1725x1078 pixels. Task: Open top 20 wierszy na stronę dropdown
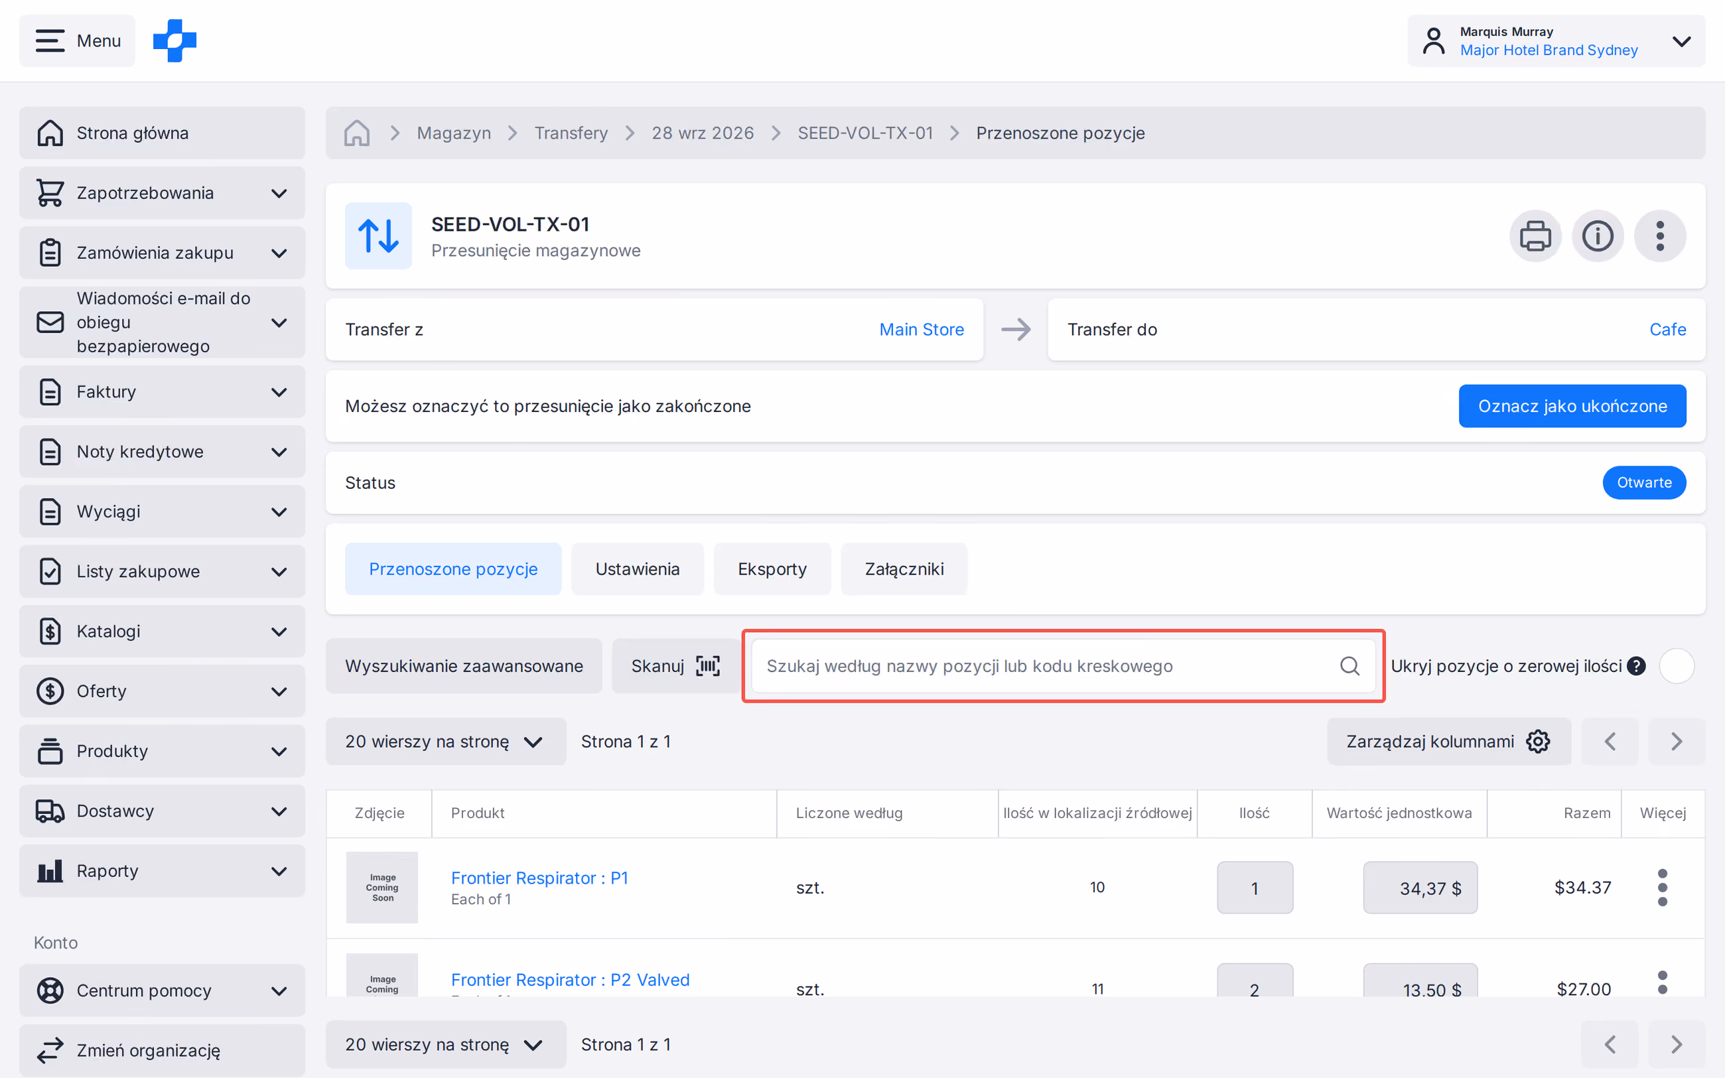445,742
